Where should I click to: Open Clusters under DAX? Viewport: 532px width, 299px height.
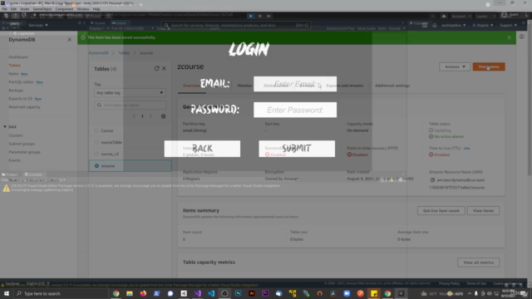point(16,135)
